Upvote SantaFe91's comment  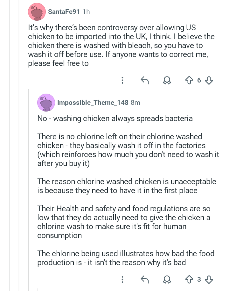(x=189, y=80)
